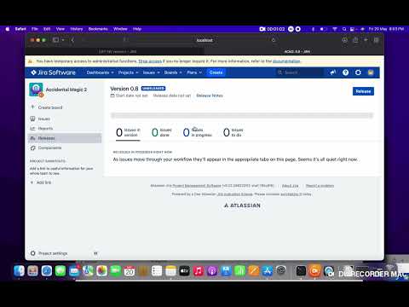The image size is (409, 307).
Task: Open Finder from the Dock
Action: (19, 271)
